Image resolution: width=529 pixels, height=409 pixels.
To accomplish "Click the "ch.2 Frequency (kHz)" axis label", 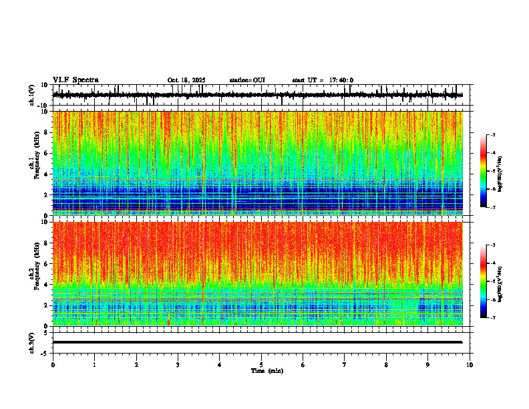I will 35,266.
